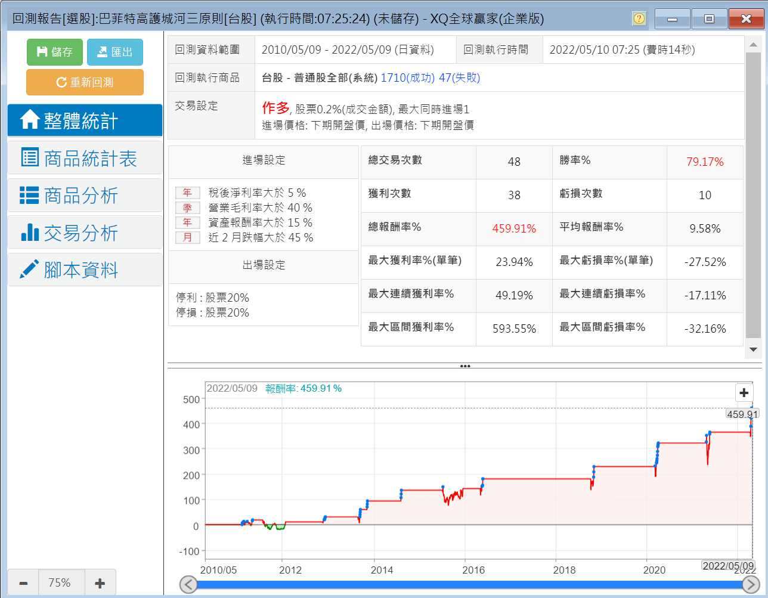
Task: Click the zoom in plus button at bottom left
Action: (x=100, y=582)
